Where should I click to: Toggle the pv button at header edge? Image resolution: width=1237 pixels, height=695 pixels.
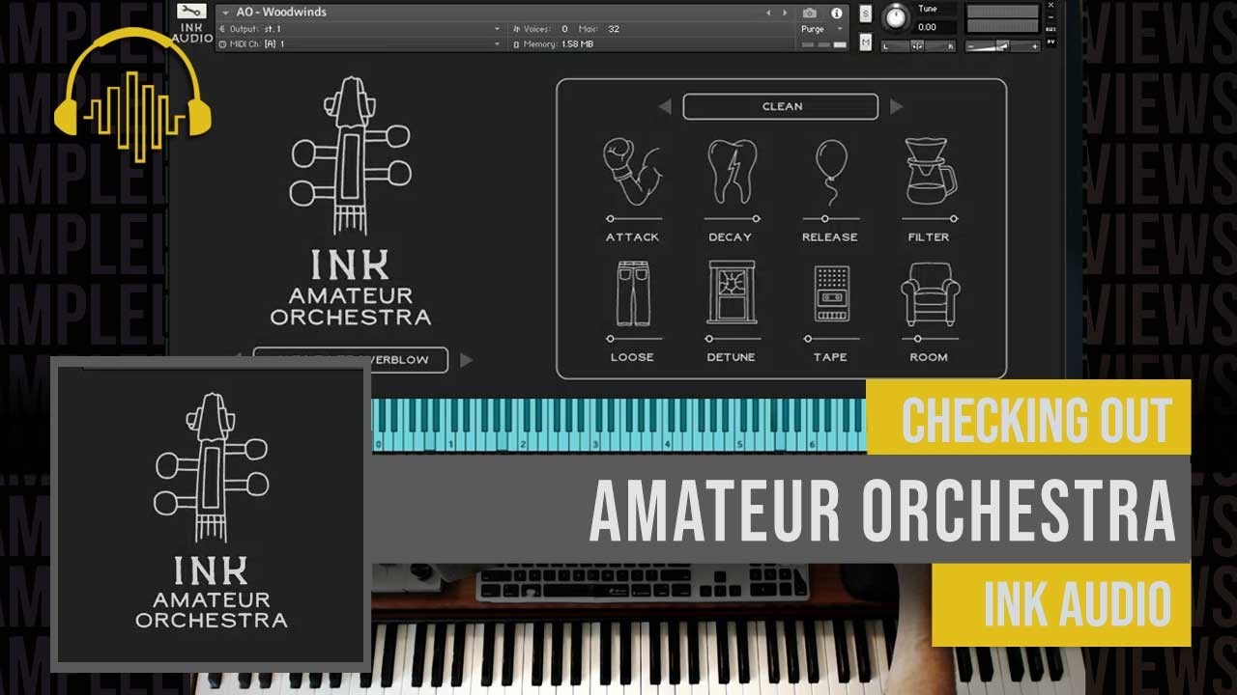[x=1050, y=42]
